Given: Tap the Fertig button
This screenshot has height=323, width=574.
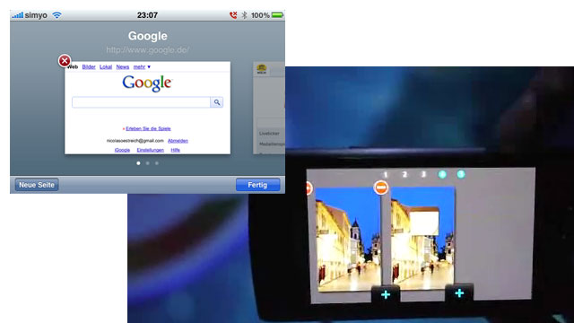Looking at the screenshot, I should (x=257, y=185).
